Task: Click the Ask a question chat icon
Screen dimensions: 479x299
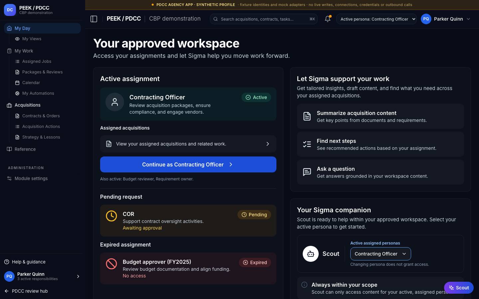Action: click(307, 172)
